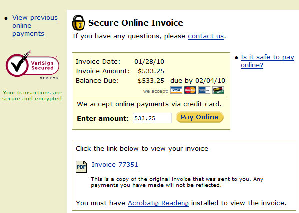Visit the Acrobat Reader link

[x=158, y=203]
